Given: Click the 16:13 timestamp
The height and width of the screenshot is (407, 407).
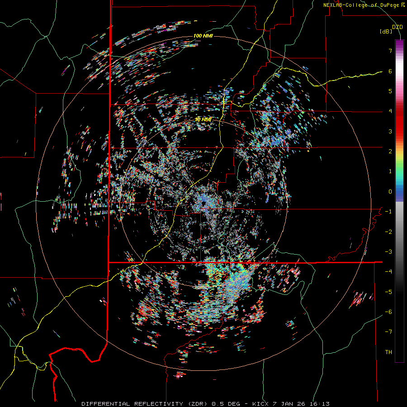Looking at the screenshot, I should click(x=319, y=404).
